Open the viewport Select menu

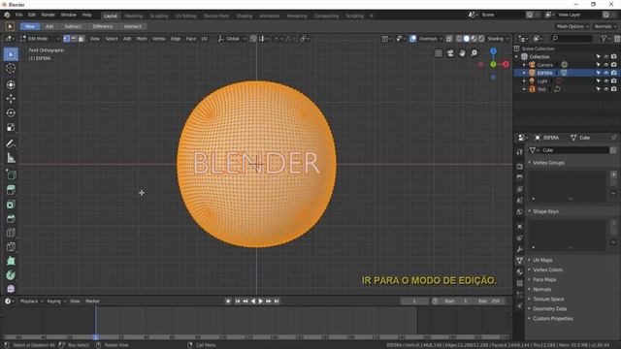coord(112,39)
